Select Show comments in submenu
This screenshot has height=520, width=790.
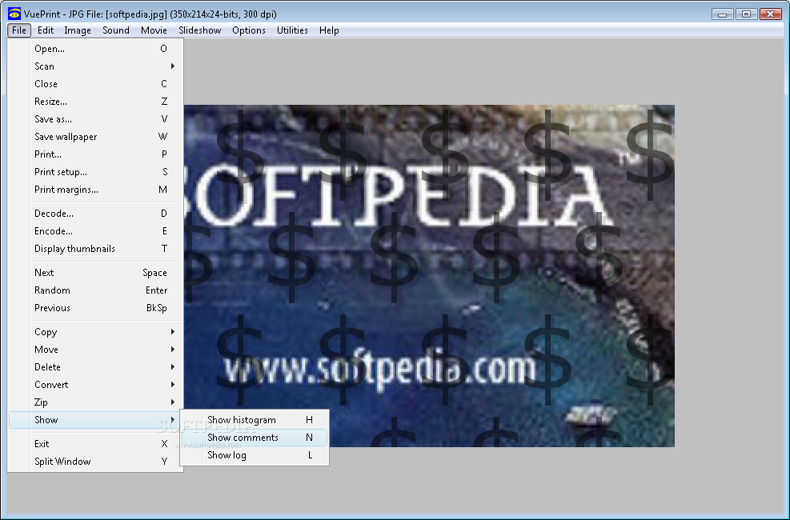point(255,438)
